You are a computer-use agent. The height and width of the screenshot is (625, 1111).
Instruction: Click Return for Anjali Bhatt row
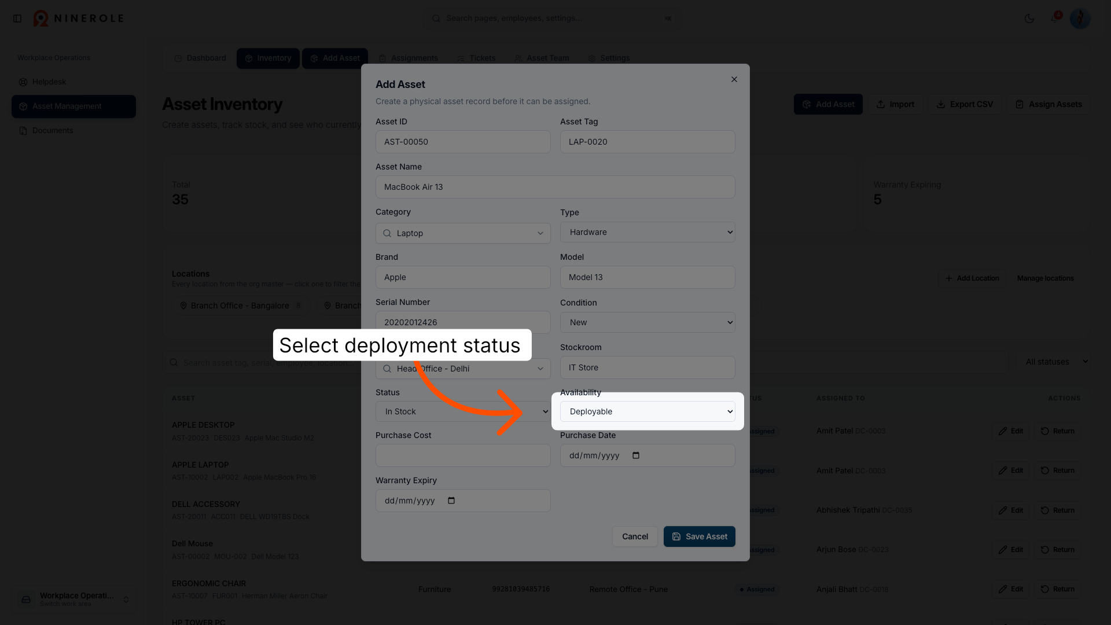click(1057, 589)
